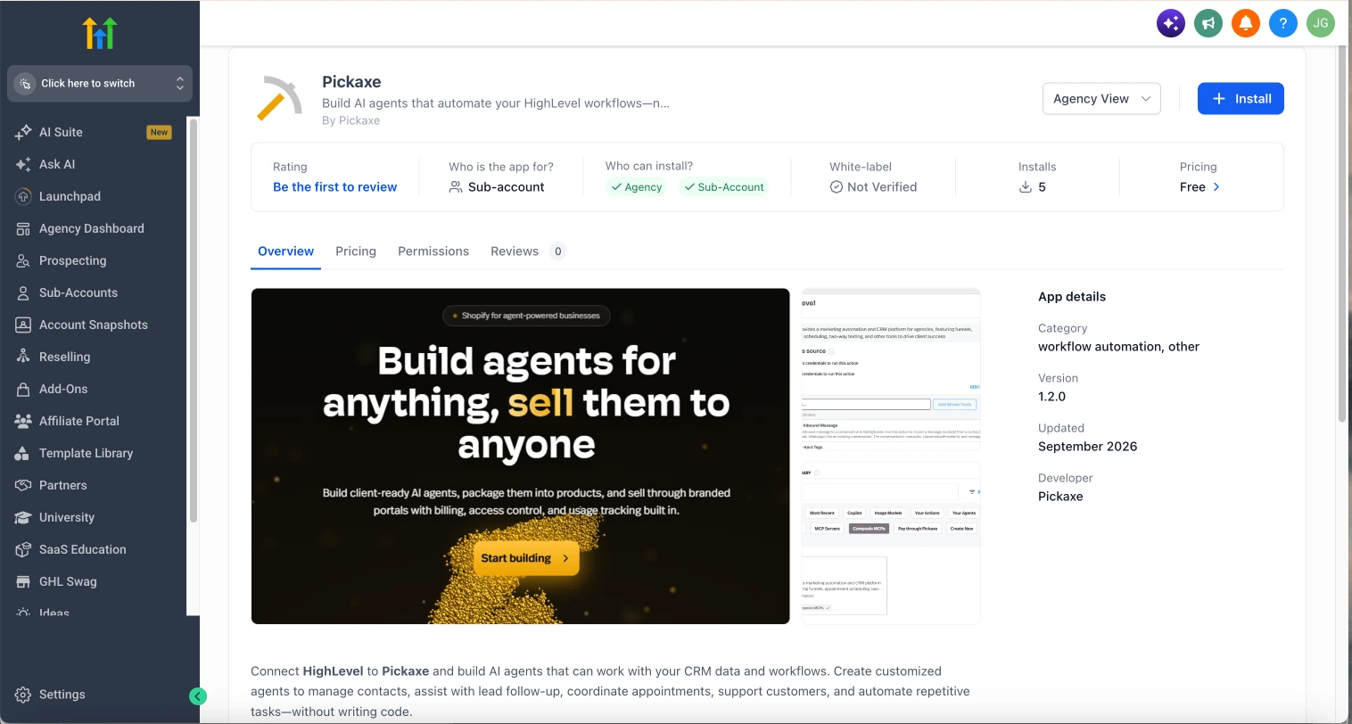
Task: Click the Sub-Accounts person icon
Action: pos(23,292)
